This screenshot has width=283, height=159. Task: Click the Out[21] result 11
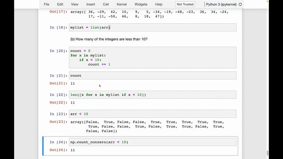pos(73,83)
